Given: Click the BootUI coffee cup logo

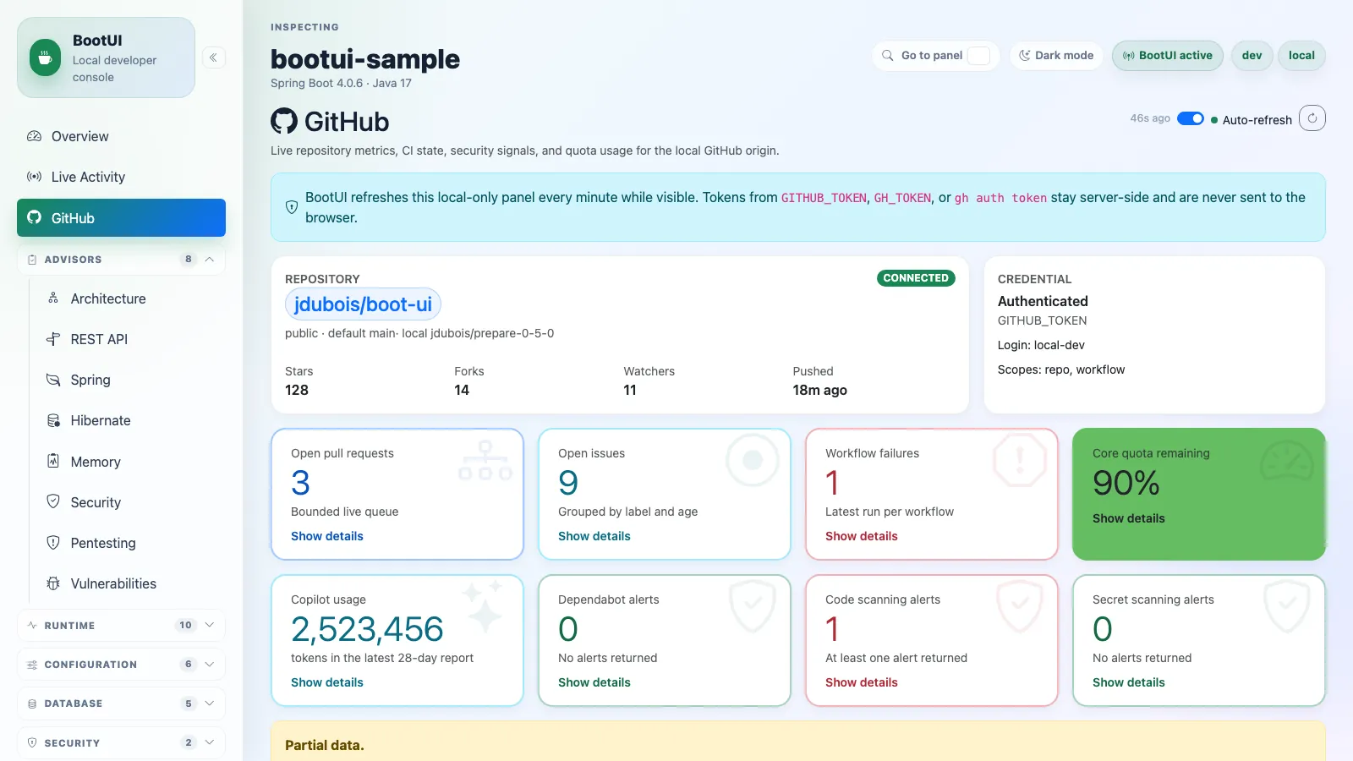Looking at the screenshot, I should [x=45, y=58].
